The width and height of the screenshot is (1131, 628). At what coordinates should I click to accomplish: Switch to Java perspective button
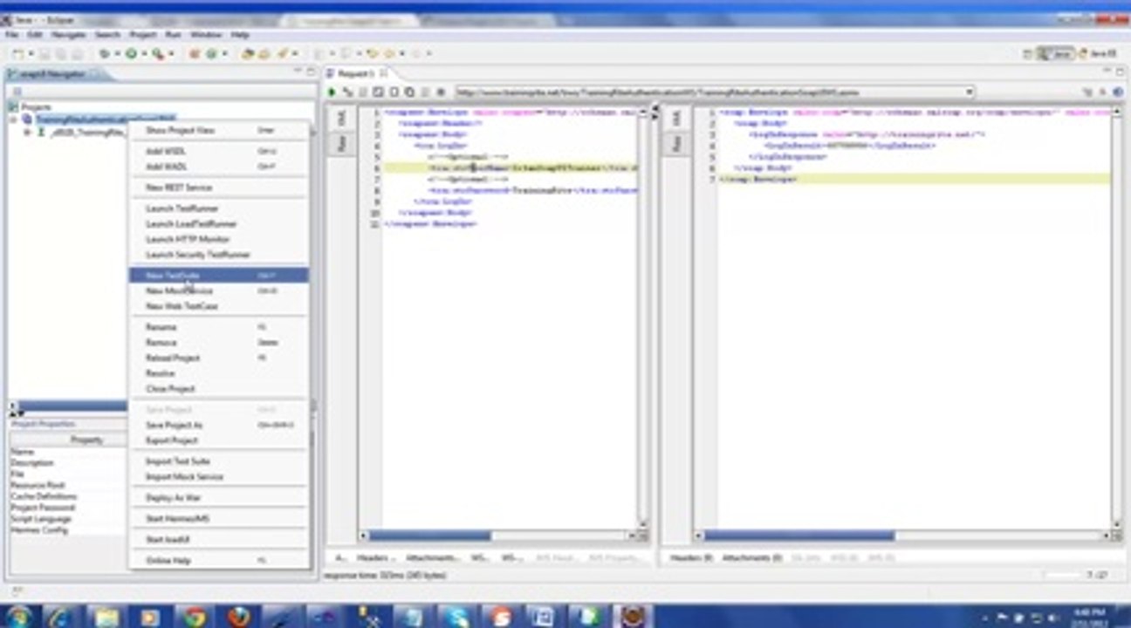1055,54
